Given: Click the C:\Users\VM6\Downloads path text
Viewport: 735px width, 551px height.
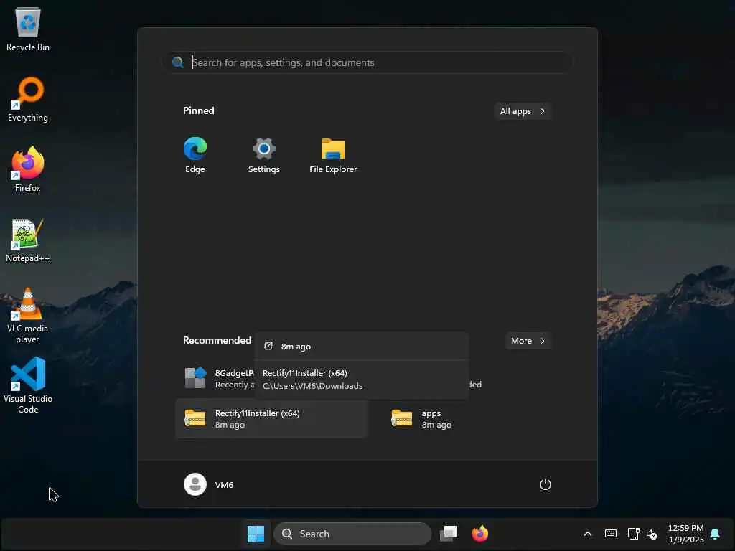Looking at the screenshot, I should [313, 385].
